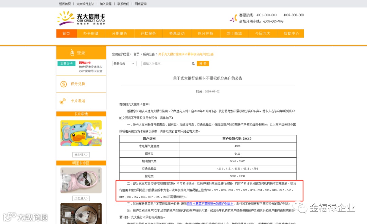Click the mouse icon beside 登录

click(x=72, y=53)
